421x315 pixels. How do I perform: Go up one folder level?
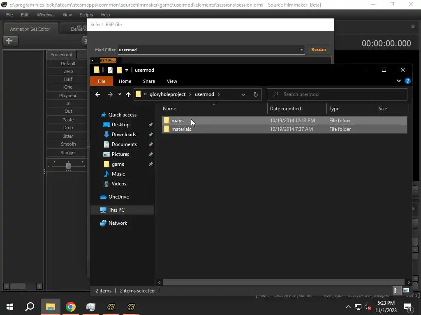pos(128,94)
